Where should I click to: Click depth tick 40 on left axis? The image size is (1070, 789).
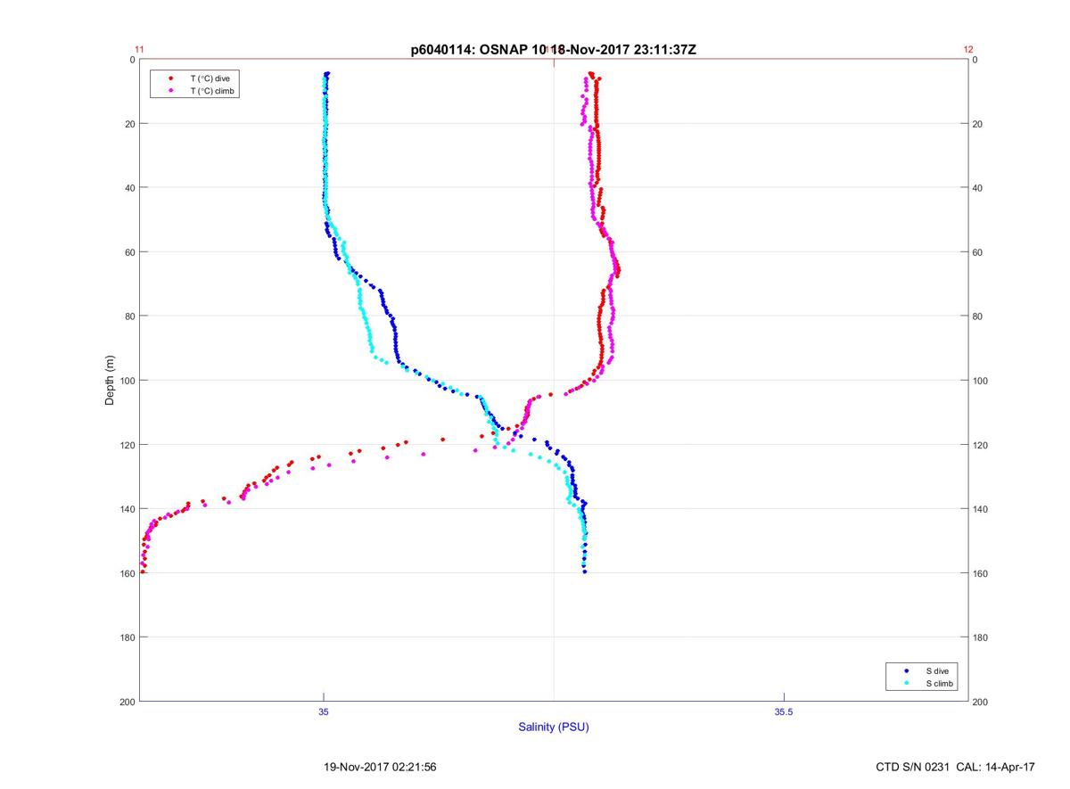129,188
